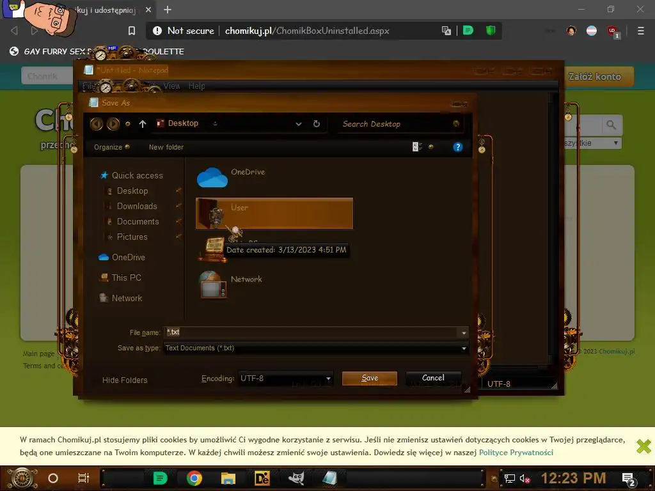This screenshot has width=655, height=491.
Task: Open Task View on taskbar
Action: [84, 478]
